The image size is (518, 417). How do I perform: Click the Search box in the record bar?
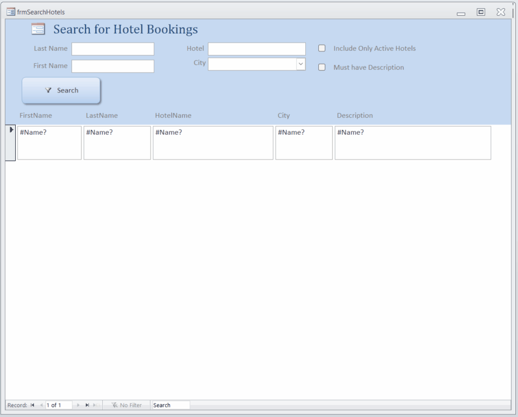171,405
